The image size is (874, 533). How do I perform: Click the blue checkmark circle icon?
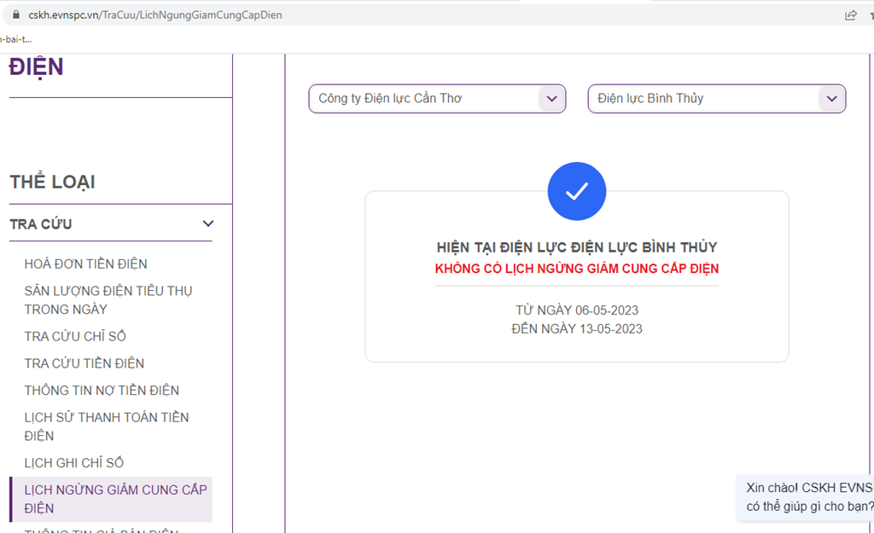pos(577,191)
